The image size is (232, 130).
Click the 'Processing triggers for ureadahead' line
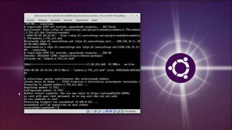coord(61,102)
